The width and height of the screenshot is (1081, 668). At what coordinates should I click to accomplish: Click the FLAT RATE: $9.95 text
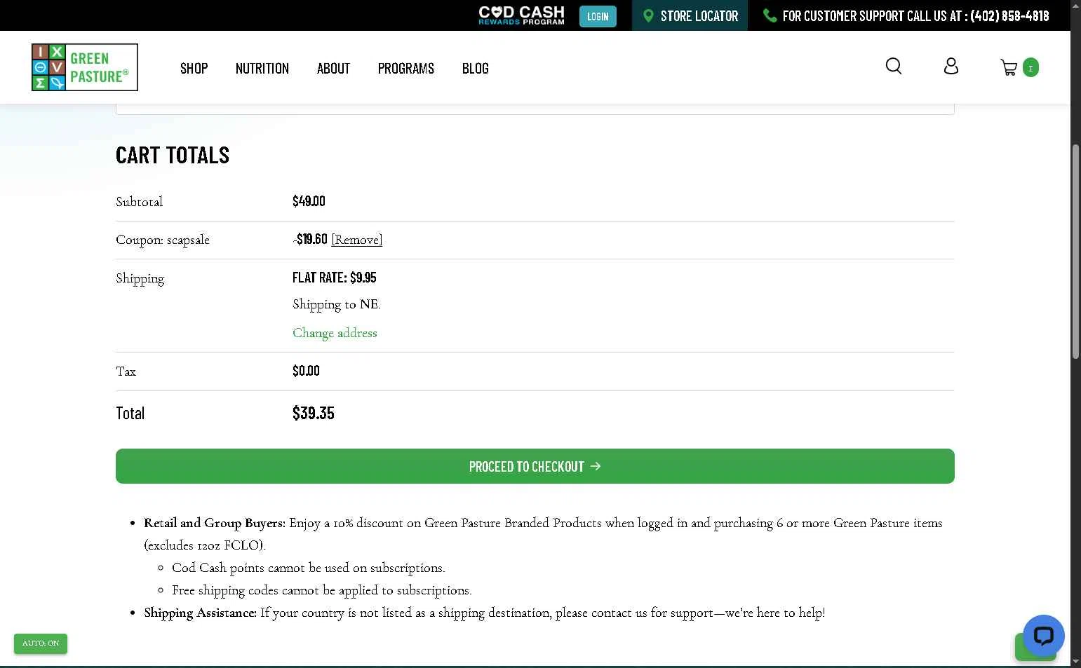tap(335, 278)
